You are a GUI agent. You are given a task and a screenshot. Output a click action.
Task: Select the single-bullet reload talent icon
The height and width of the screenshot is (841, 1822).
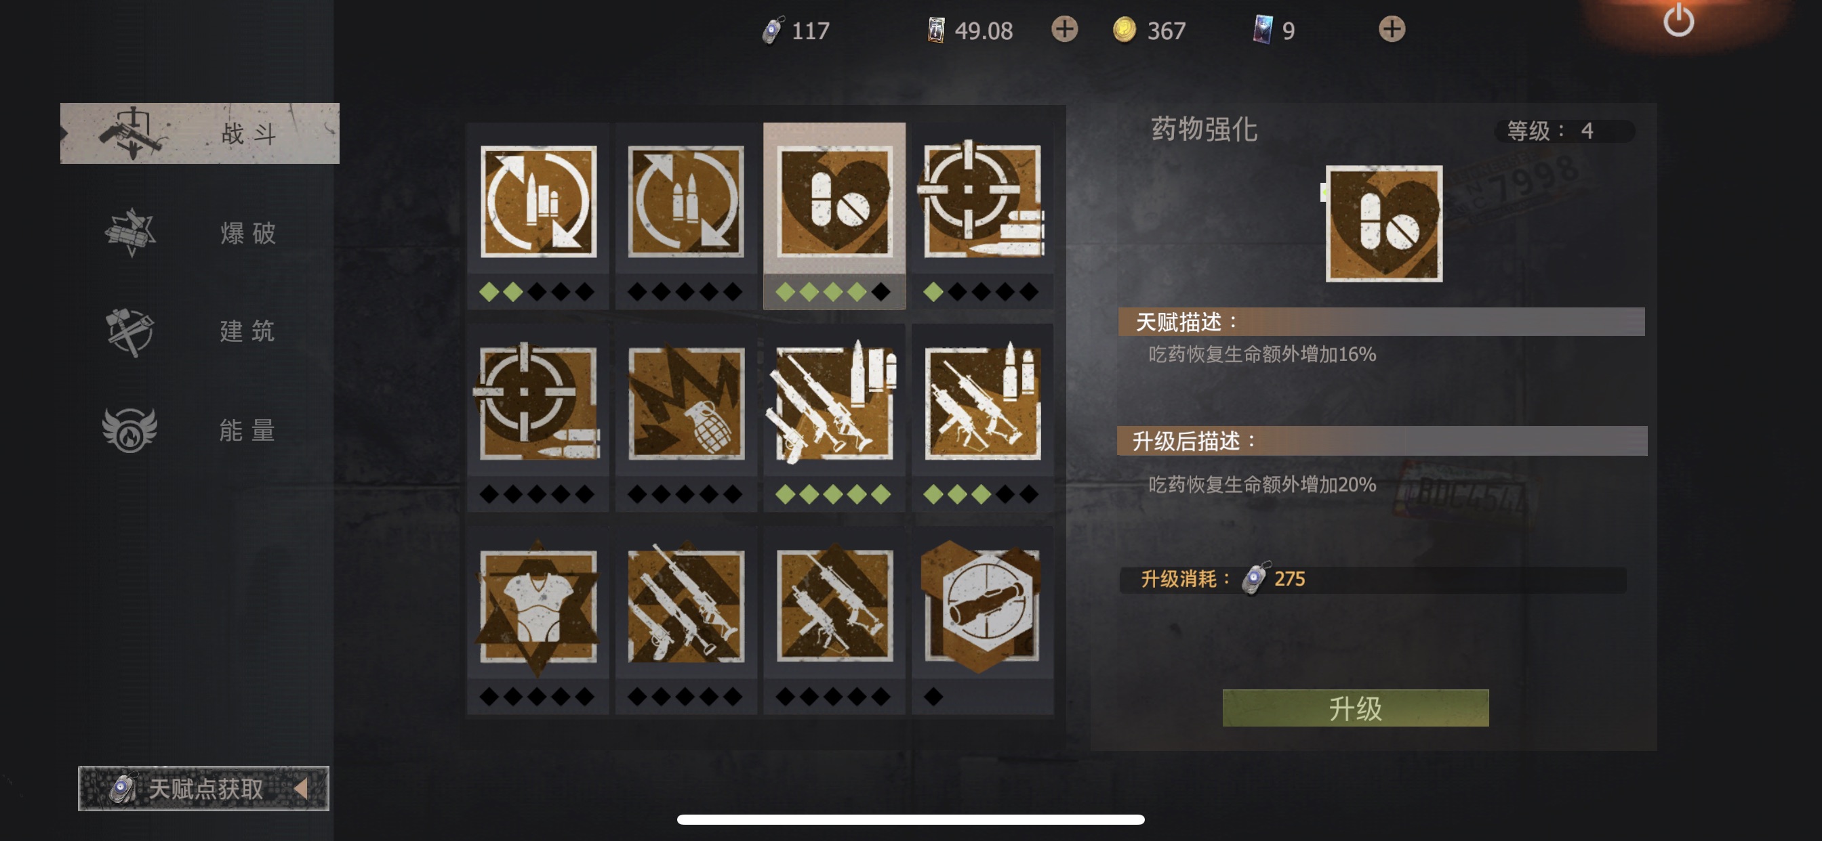(538, 202)
